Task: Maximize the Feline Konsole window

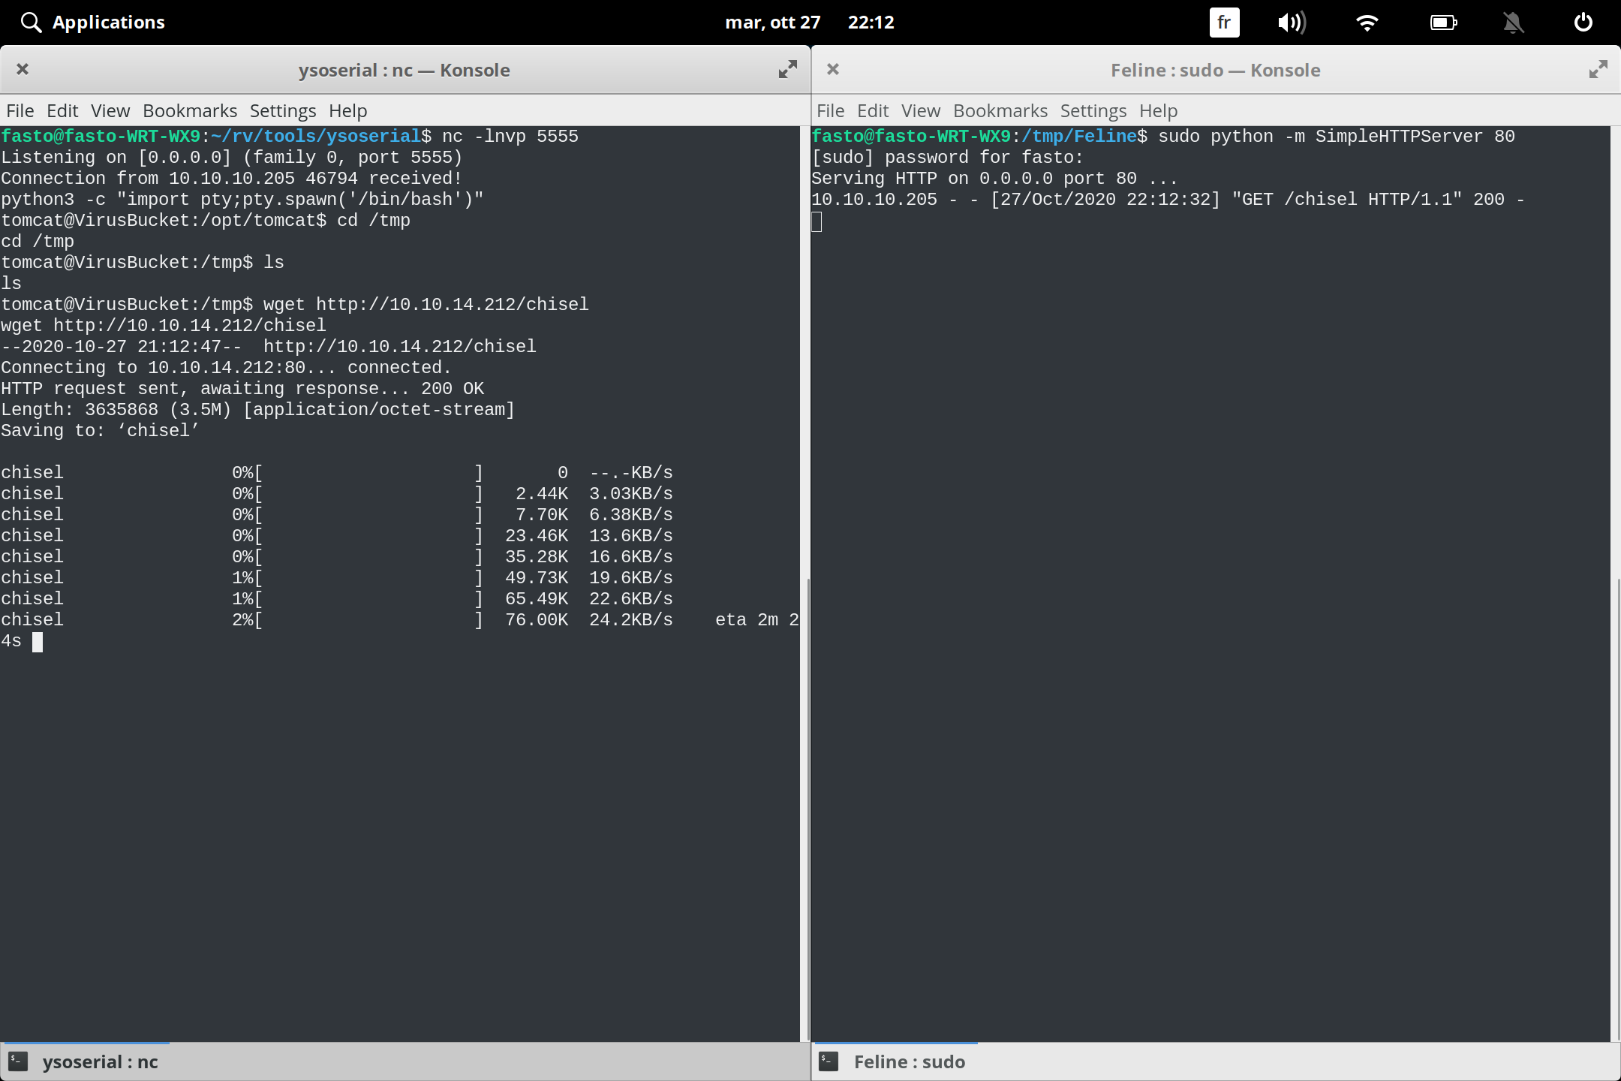Action: click(x=1598, y=70)
